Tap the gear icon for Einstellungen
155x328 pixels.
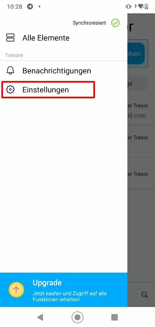pos(10,90)
